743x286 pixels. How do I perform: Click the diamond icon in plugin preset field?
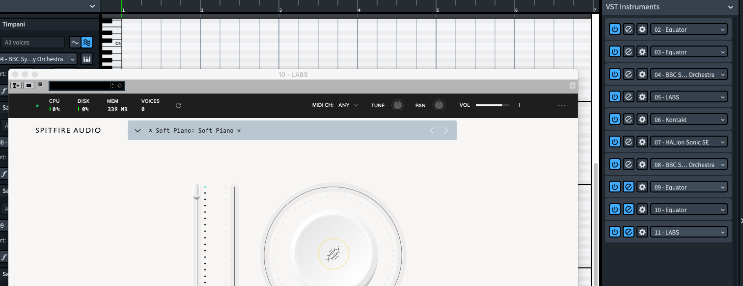119,86
